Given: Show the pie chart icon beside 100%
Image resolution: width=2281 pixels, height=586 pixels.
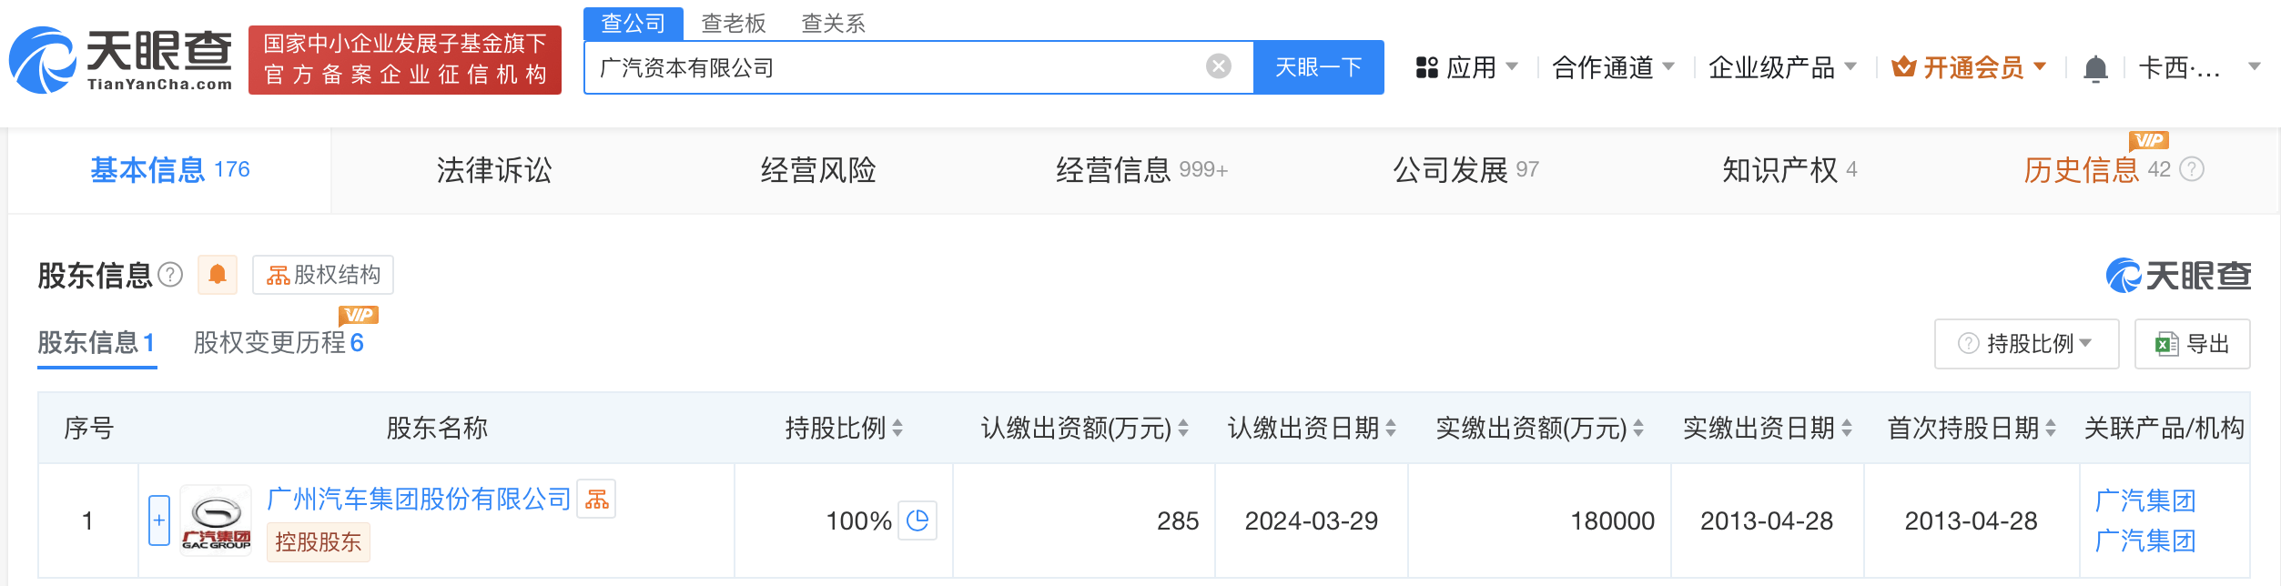Looking at the screenshot, I should 917,520.
